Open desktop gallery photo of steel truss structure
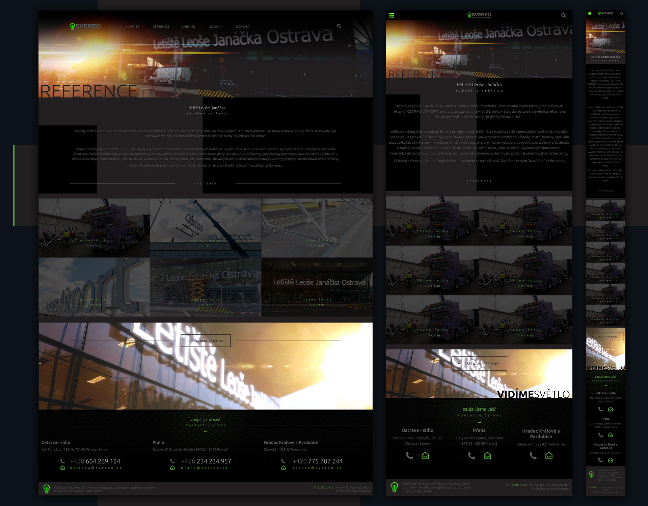The image size is (648, 506). 317,228
